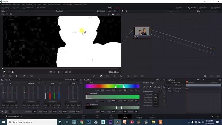This screenshot has width=222, height=125.
Task: Open the Clip node graph dropdown
Action: pyautogui.click(x=199, y=11)
